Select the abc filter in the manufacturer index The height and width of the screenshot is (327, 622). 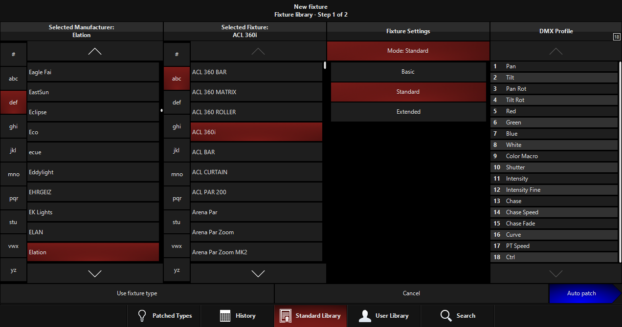pyautogui.click(x=13, y=79)
